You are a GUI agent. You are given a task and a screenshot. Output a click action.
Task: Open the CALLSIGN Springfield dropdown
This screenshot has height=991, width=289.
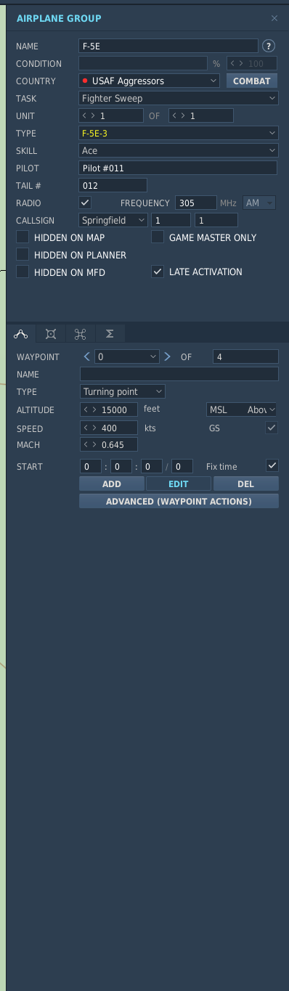coord(113,220)
